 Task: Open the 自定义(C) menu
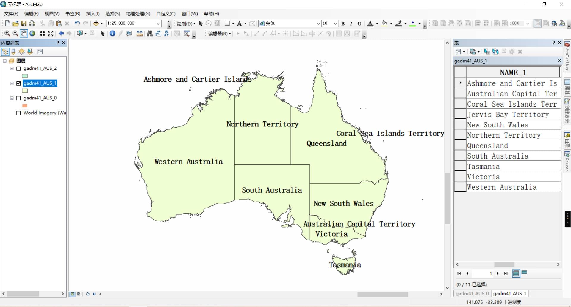point(166,14)
